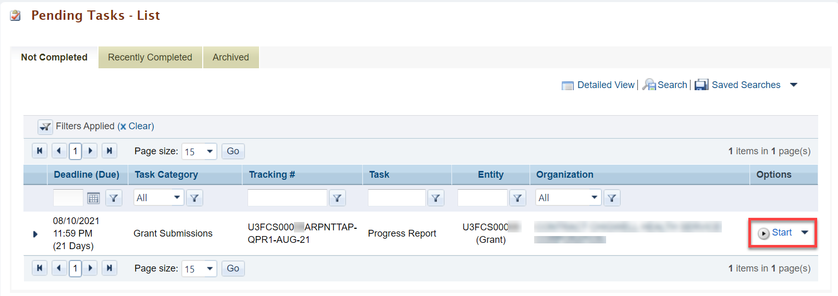
Task: Click the Deadline filter input field
Action: click(68, 198)
